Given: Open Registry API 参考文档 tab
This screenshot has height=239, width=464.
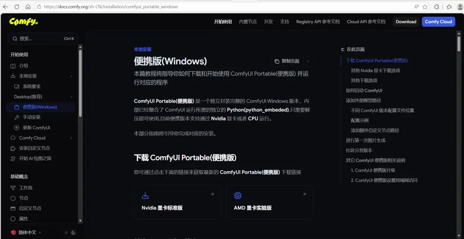Looking at the screenshot, I should point(318,21).
